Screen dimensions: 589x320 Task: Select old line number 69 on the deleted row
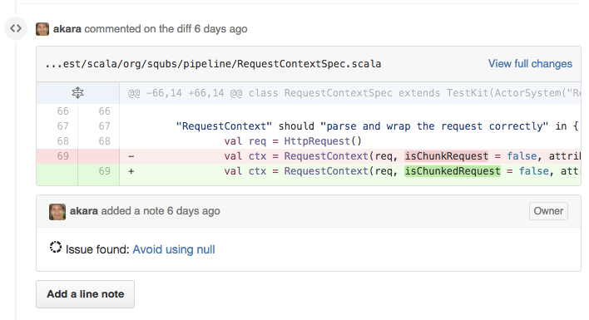coord(62,156)
